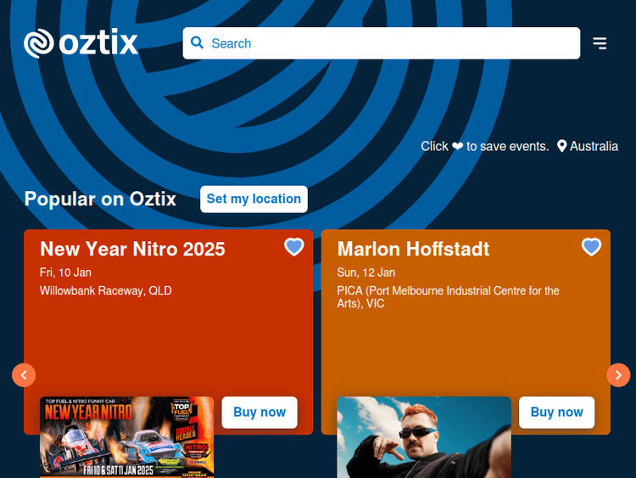Click the PICA Port Melbourne venue text

[x=449, y=297]
